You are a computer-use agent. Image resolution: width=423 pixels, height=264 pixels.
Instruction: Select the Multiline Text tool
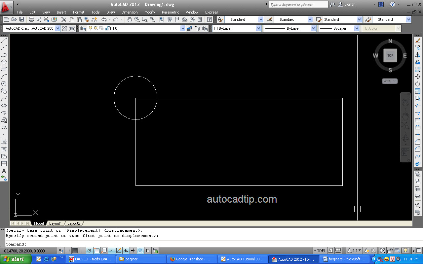point(4,171)
